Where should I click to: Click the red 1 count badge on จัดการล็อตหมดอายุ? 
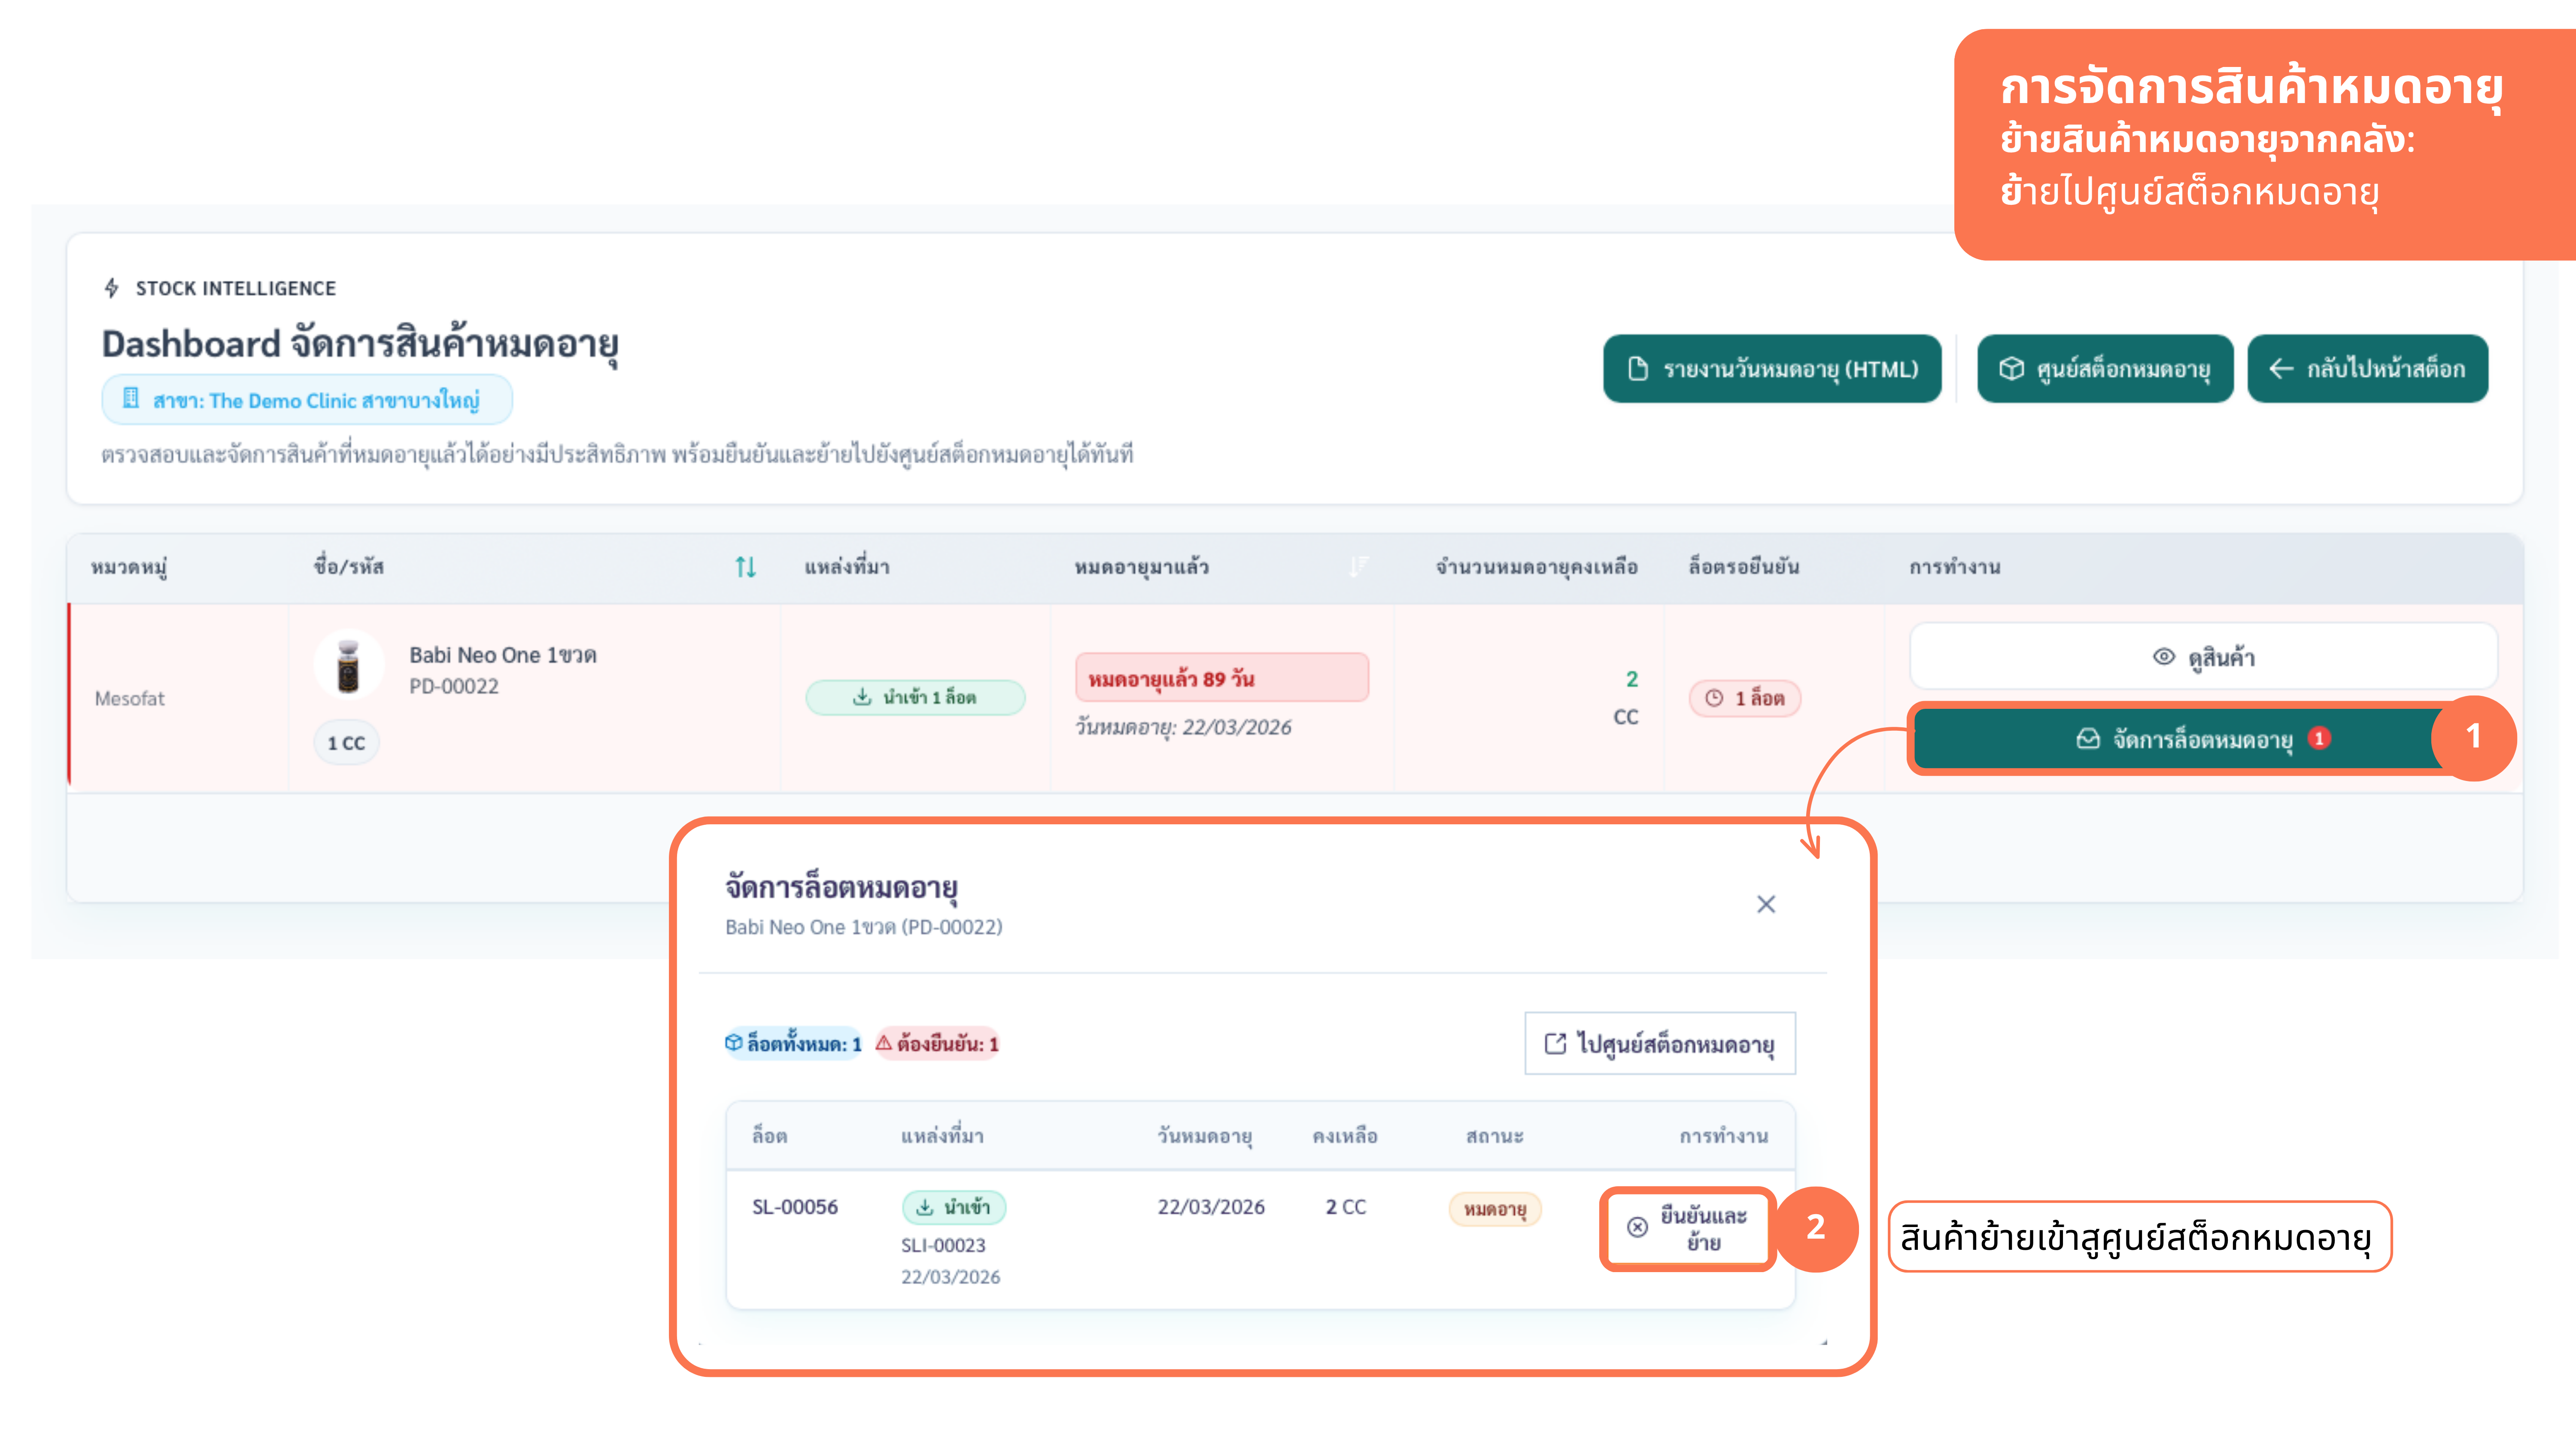pos(2319,738)
